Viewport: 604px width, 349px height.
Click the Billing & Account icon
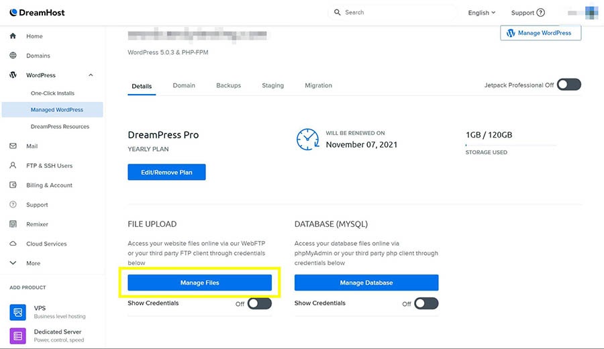(x=13, y=185)
